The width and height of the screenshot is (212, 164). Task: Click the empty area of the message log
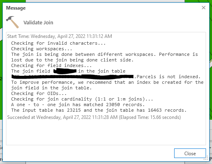[x=106, y=132]
